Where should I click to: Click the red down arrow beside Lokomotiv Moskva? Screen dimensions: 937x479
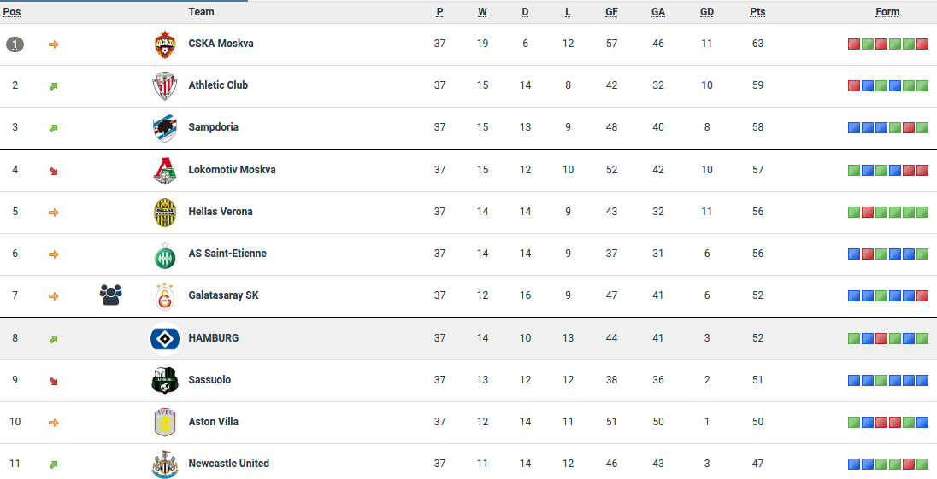(x=53, y=171)
